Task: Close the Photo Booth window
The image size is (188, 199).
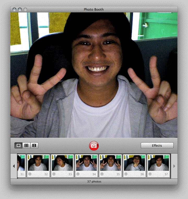Action: coord(14,9)
